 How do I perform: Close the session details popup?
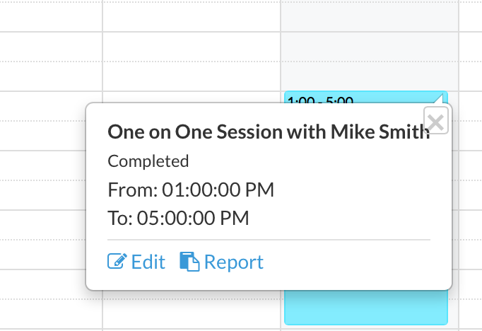[x=435, y=120]
